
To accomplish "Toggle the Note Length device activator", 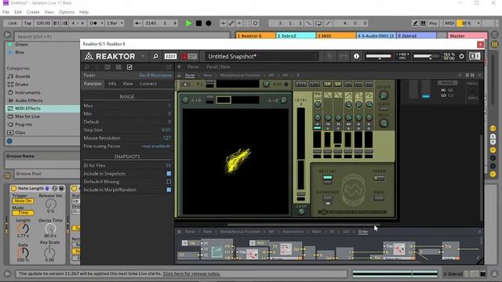I will tap(14, 188).
